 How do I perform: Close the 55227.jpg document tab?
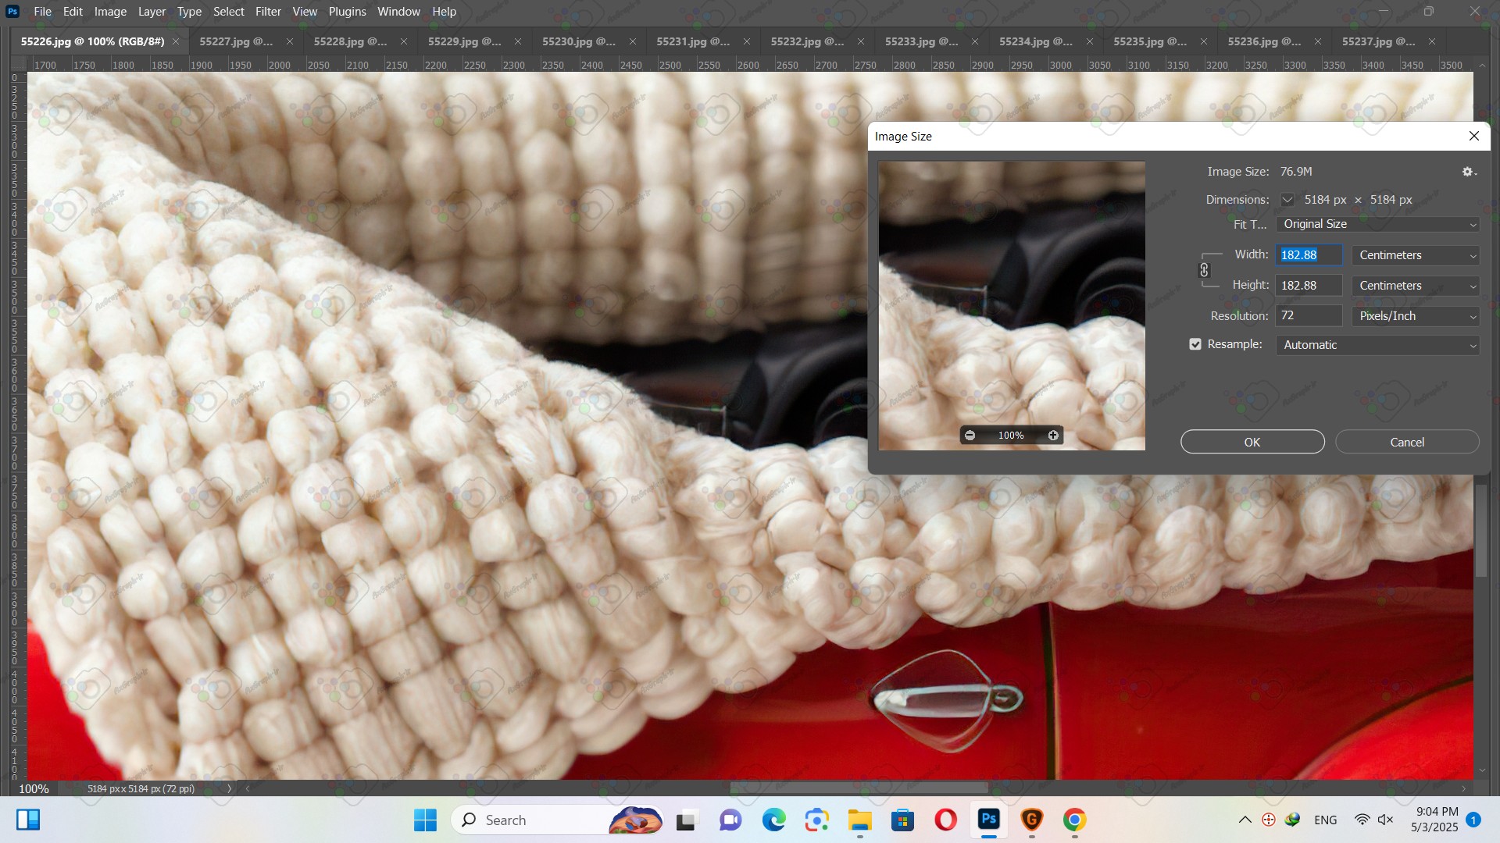click(290, 41)
